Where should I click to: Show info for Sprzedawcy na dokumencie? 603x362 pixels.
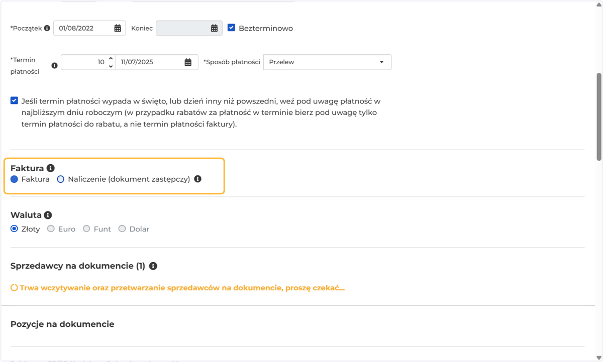click(x=153, y=266)
